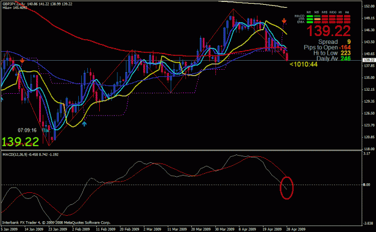Click the orange down arrow near 28 Apr
Screen dimensions: 376x232
pyautogui.click(x=284, y=21)
